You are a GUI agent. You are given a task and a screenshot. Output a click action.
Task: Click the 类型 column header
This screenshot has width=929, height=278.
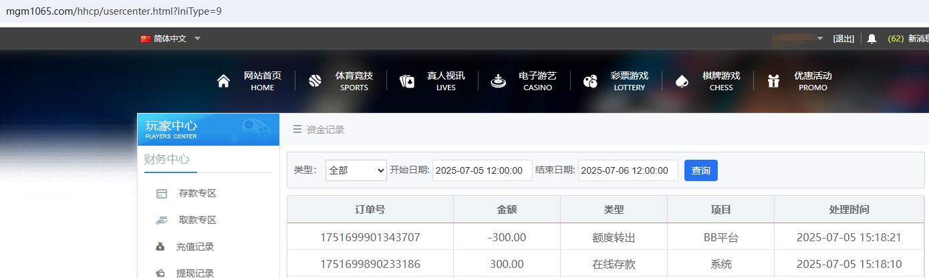tap(614, 210)
